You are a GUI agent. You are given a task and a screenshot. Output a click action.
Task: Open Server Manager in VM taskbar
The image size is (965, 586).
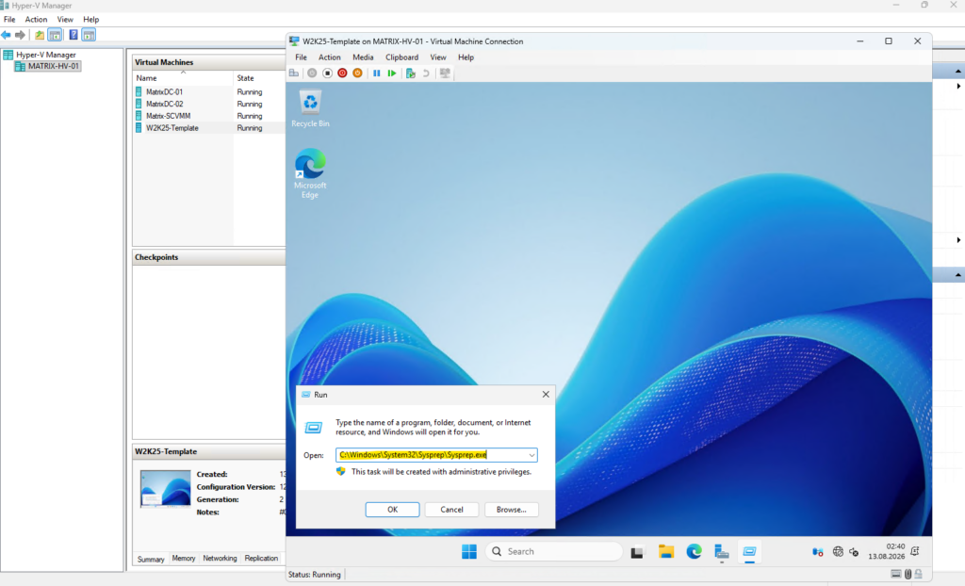(x=721, y=551)
